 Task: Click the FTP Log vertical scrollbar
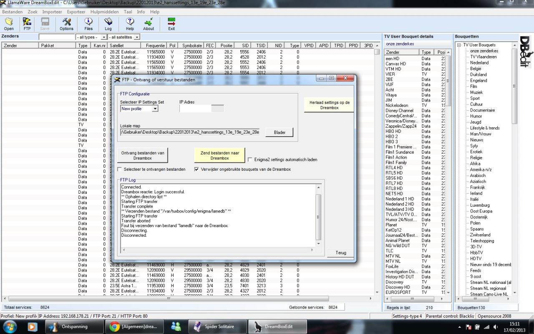click(x=319, y=215)
